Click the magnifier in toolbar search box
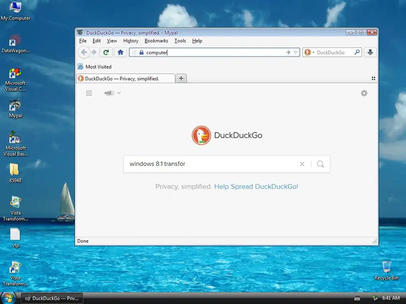Screen dimensions: 406x304 pyautogui.click(x=357, y=52)
